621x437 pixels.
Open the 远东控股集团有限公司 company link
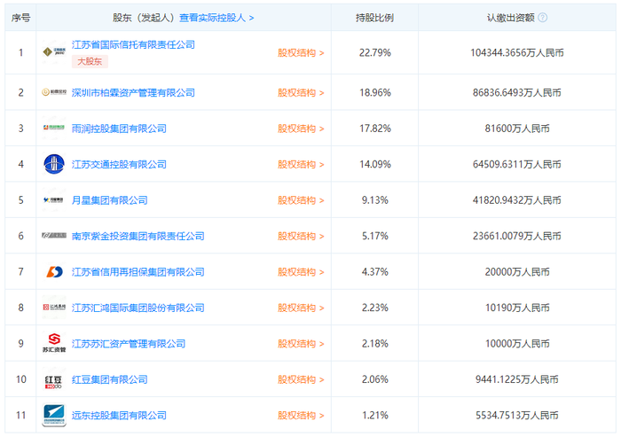pyautogui.click(x=119, y=415)
